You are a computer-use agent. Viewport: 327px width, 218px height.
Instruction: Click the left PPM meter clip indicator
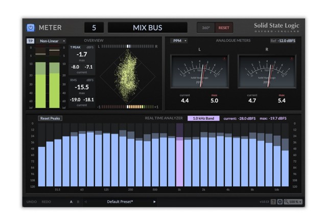tap(225, 59)
